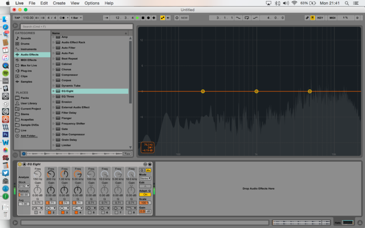Viewport: 365px width, 228px height.
Task: Click the re-enable automation back arrow icon
Action: 168,17
